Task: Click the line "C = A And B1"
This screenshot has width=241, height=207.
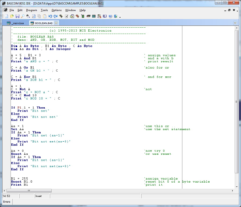Action: (x=24, y=58)
